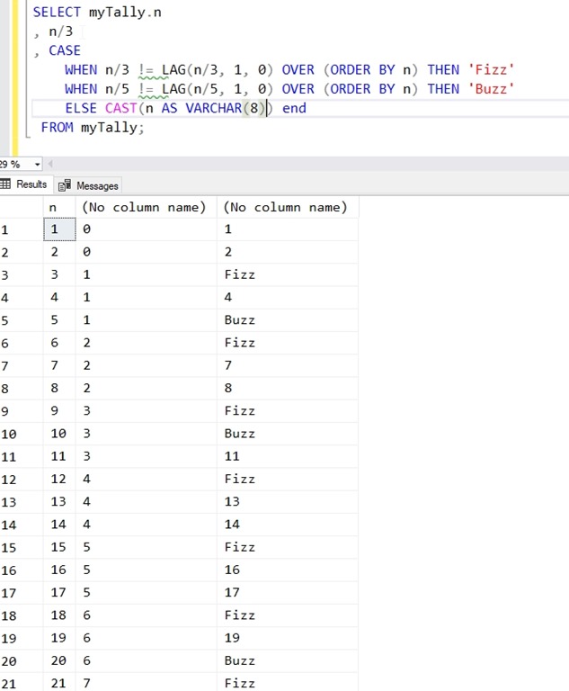Open the zoom percentage dropdown

tap(37, 165)
